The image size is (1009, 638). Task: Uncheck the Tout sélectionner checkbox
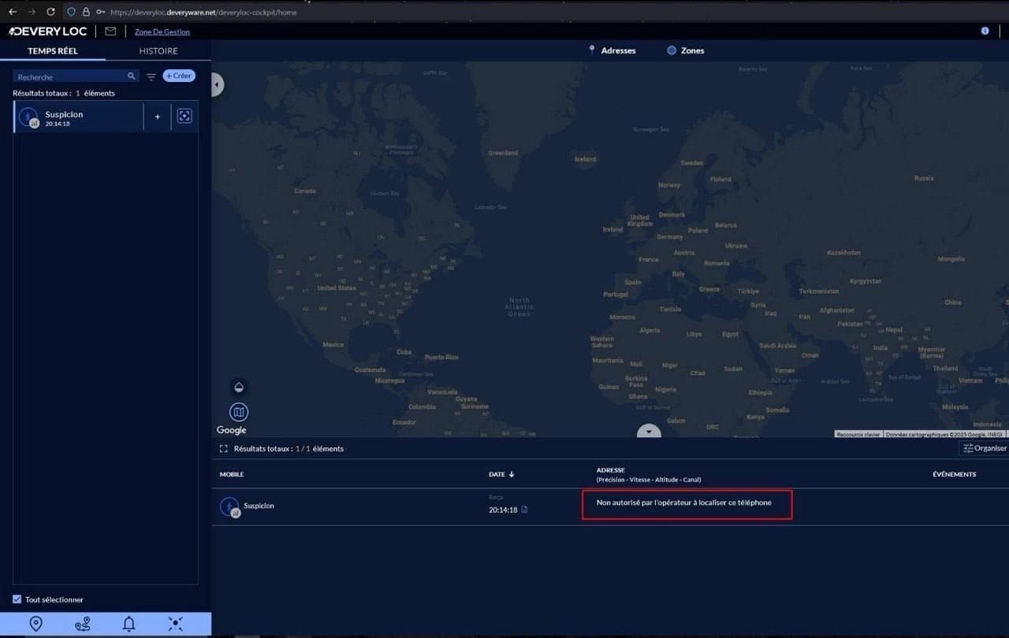point(17,599)
